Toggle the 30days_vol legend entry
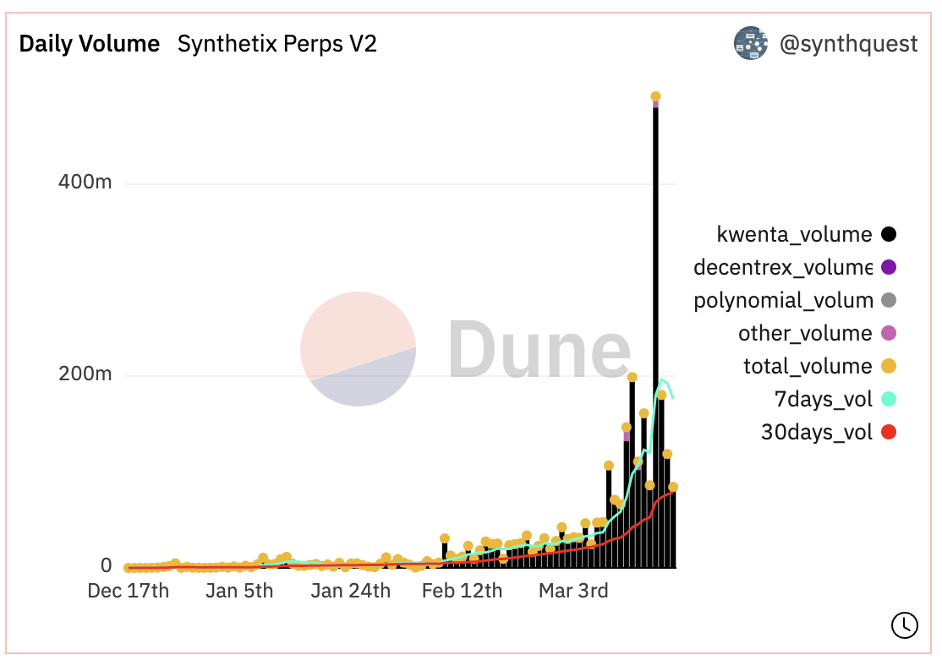942x671 pixels. [x=816, y=433]
